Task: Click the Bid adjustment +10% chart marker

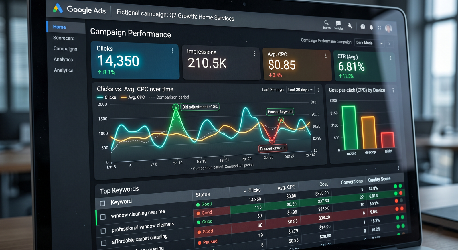Action: click(x=175, y=107)
